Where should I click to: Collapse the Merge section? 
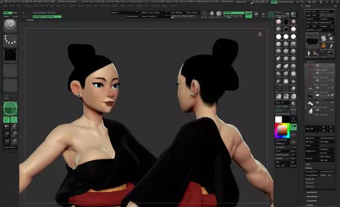click(309, 168)
